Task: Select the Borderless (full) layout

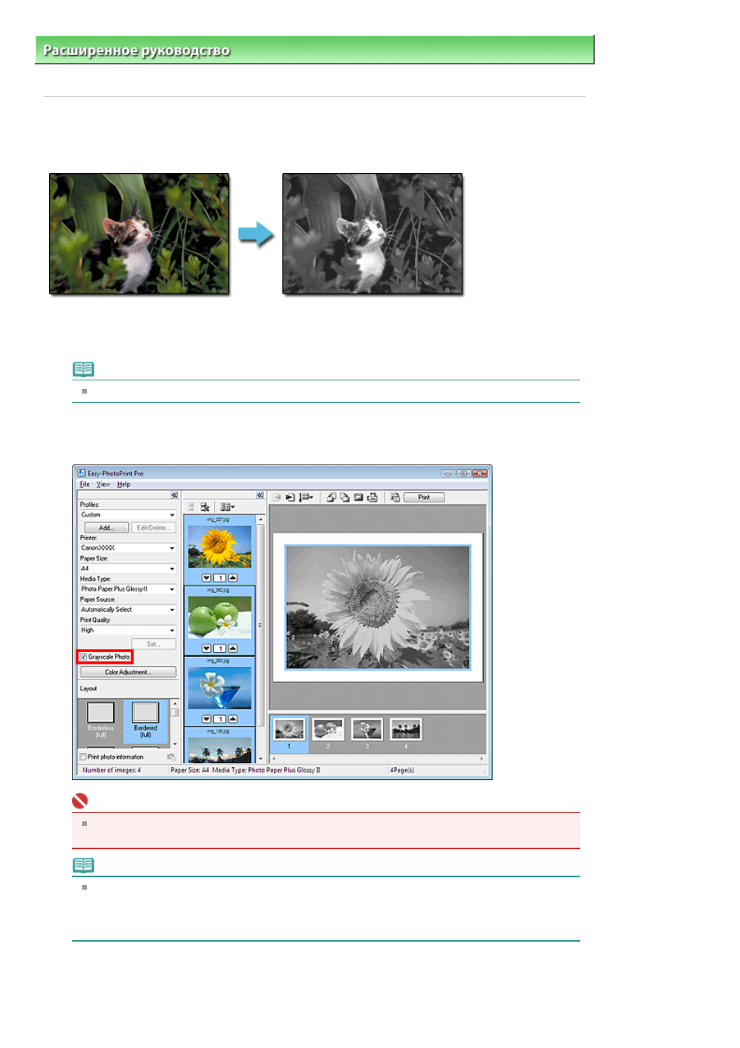Action: [x=101, y=720]
